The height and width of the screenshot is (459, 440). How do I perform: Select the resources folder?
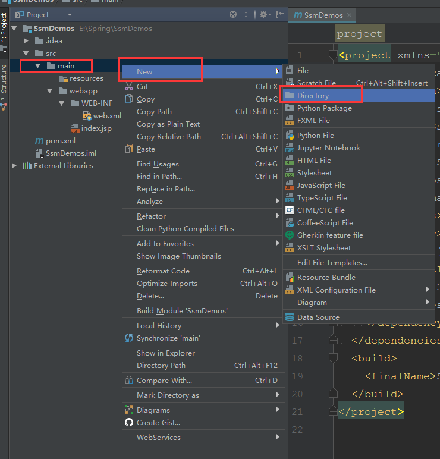pos(81,78)
